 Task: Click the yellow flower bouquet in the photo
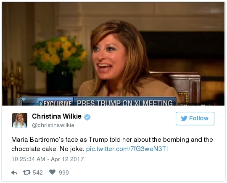click(x=59, y=53)
